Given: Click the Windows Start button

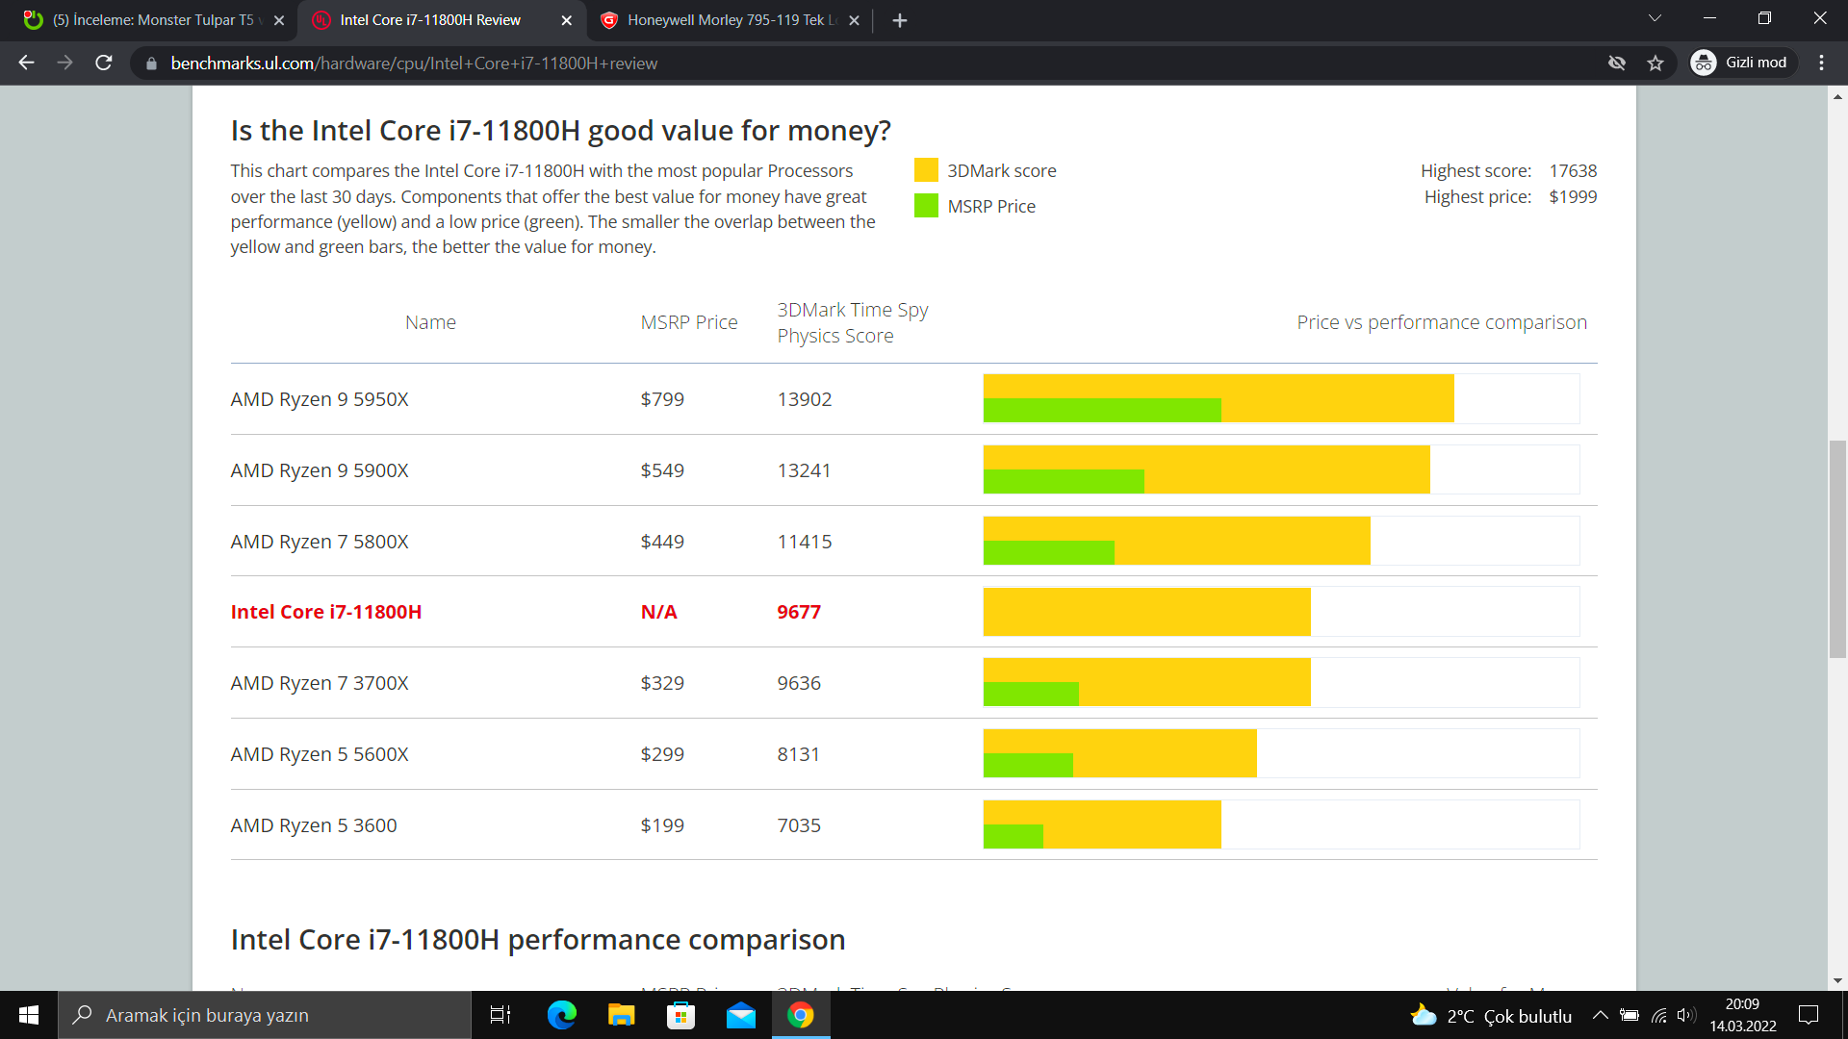Looking at the screenshot, I should [29, 1015].
